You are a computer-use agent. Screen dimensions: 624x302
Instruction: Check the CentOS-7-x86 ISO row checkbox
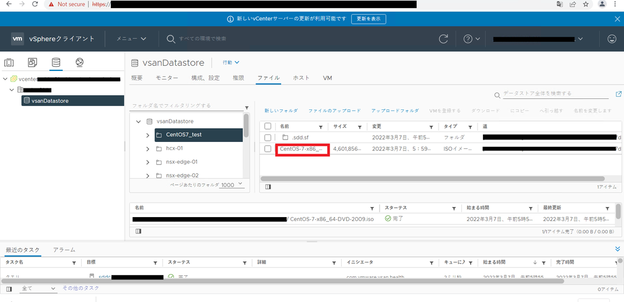(x=268, y=149)
